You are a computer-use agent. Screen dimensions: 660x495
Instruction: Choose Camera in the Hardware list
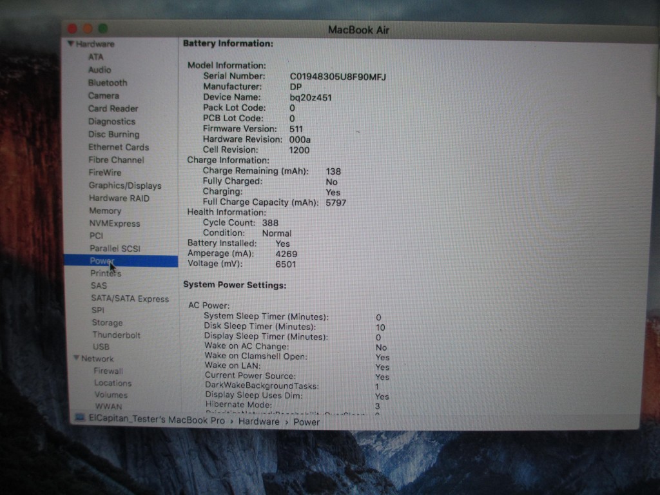(x=104, y=95)
